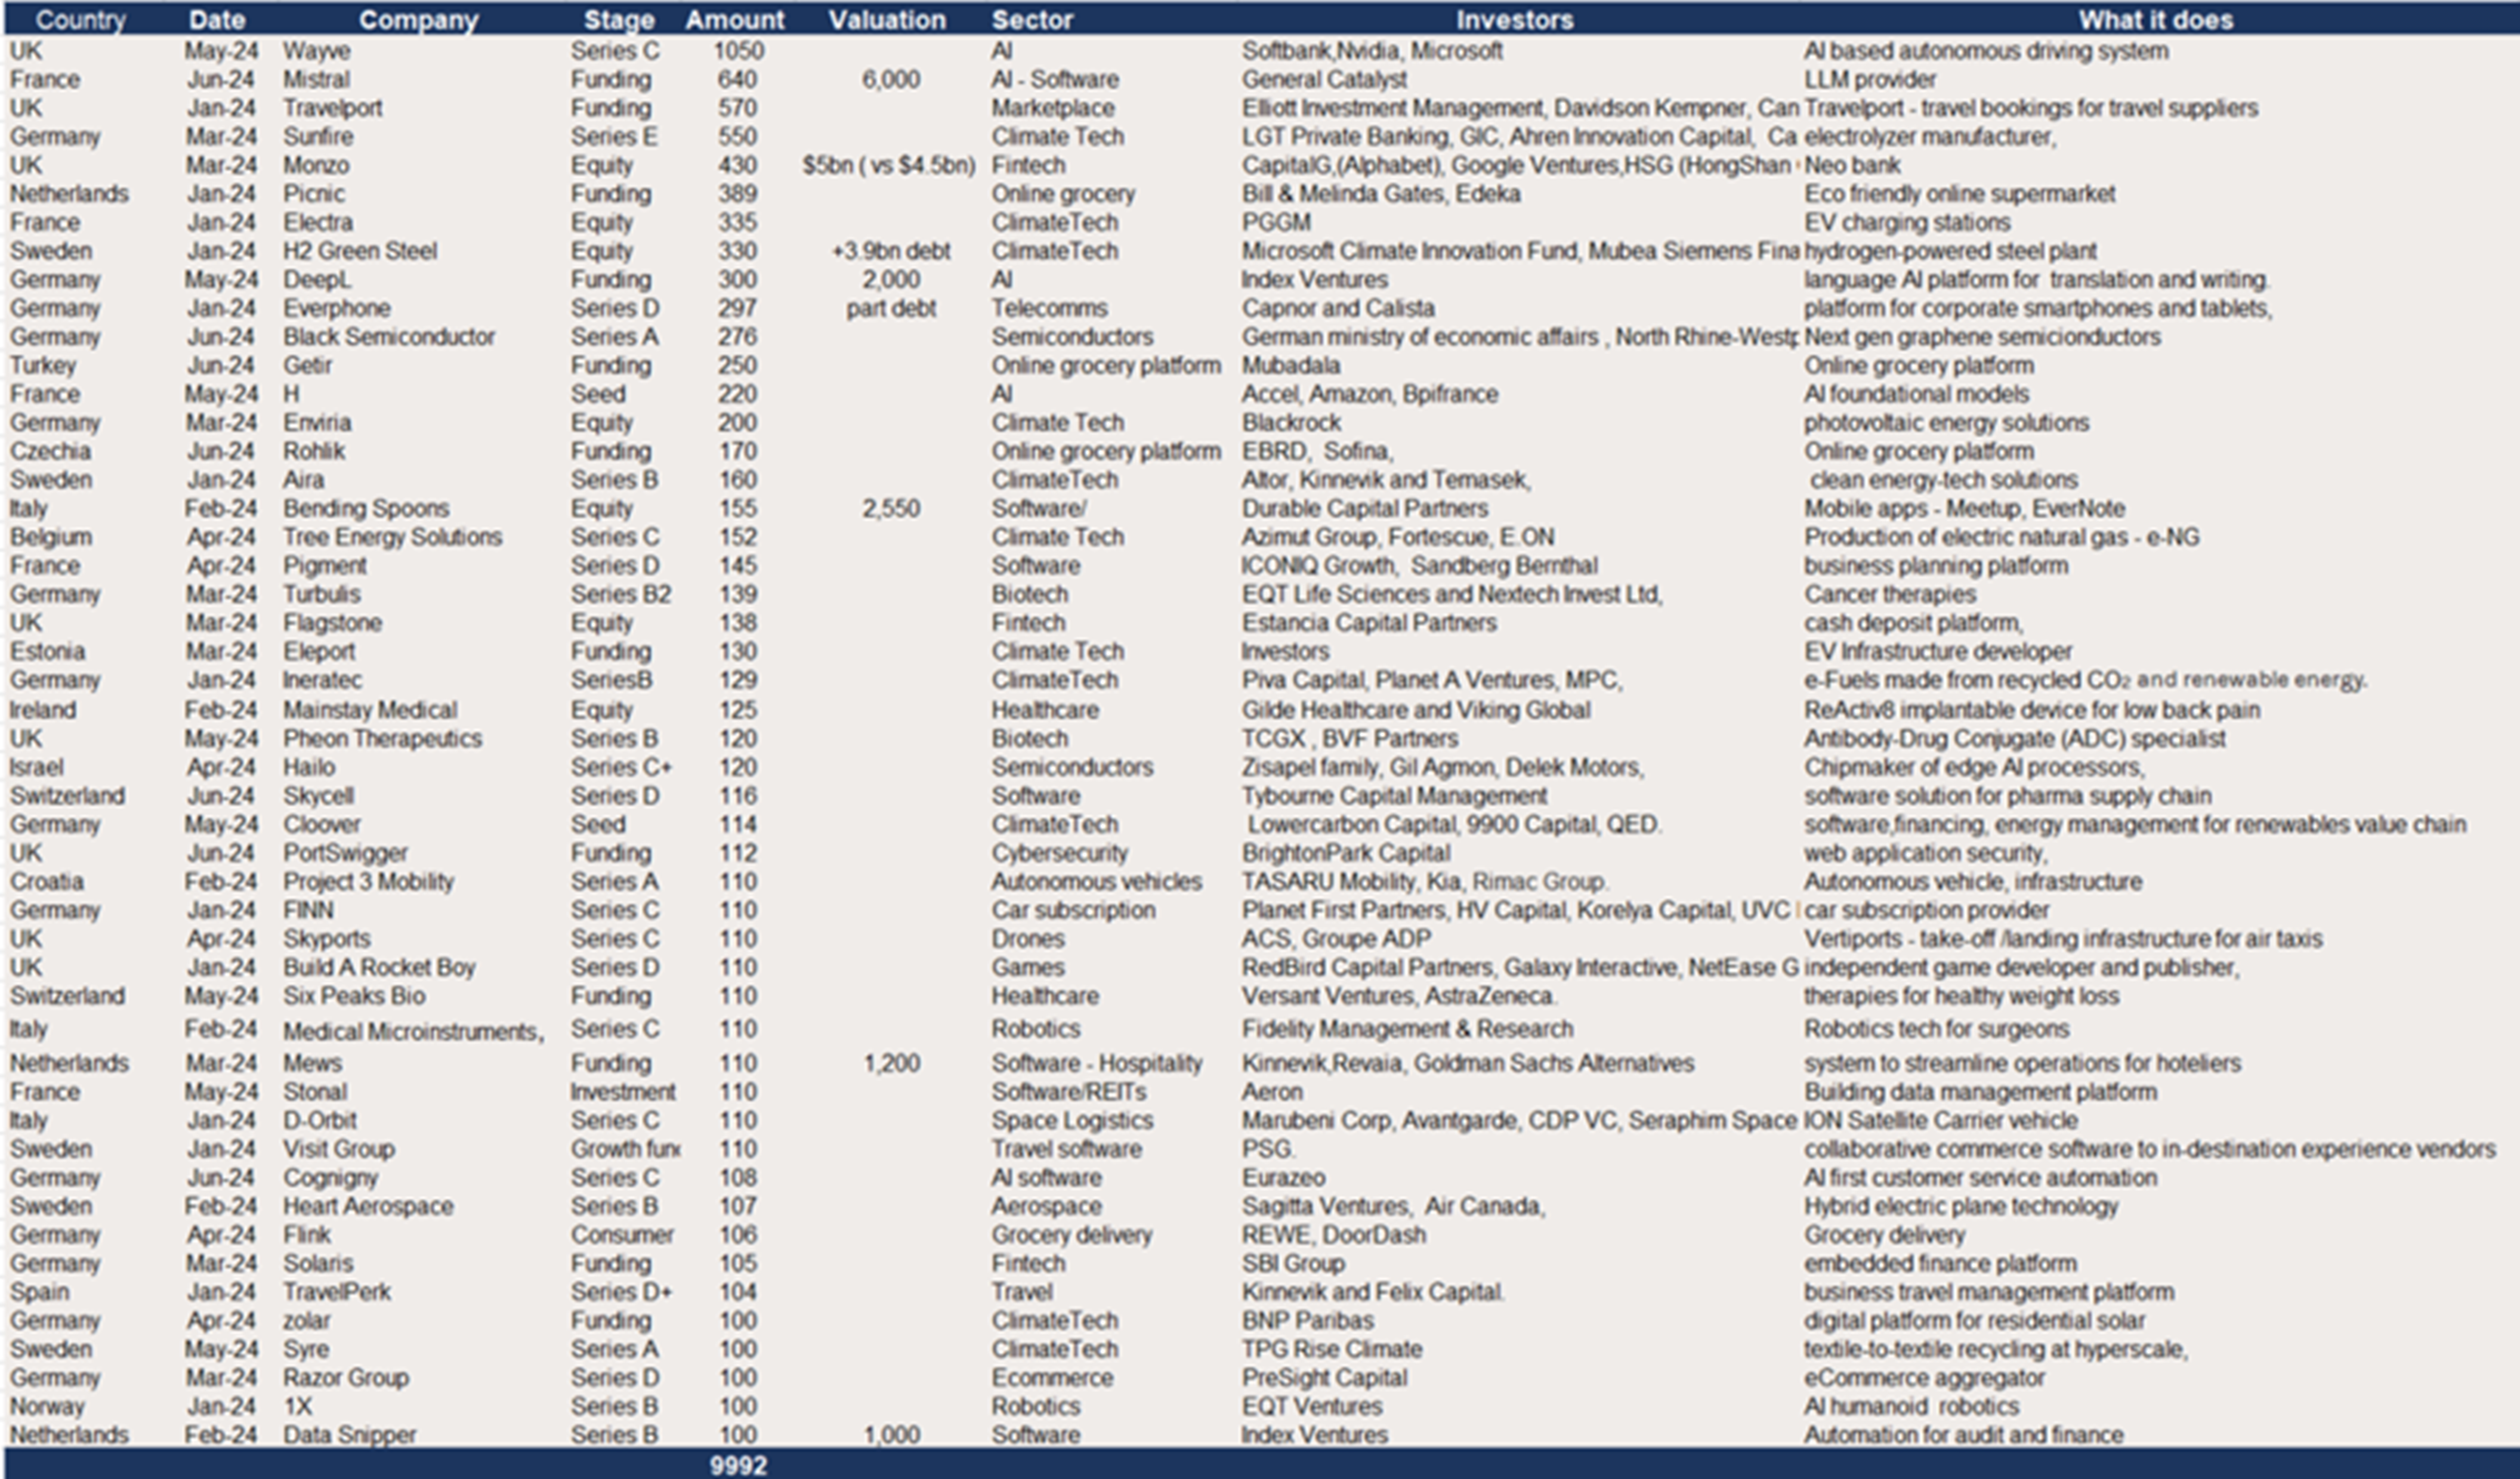Select the Investors column header

(1515, 20)
